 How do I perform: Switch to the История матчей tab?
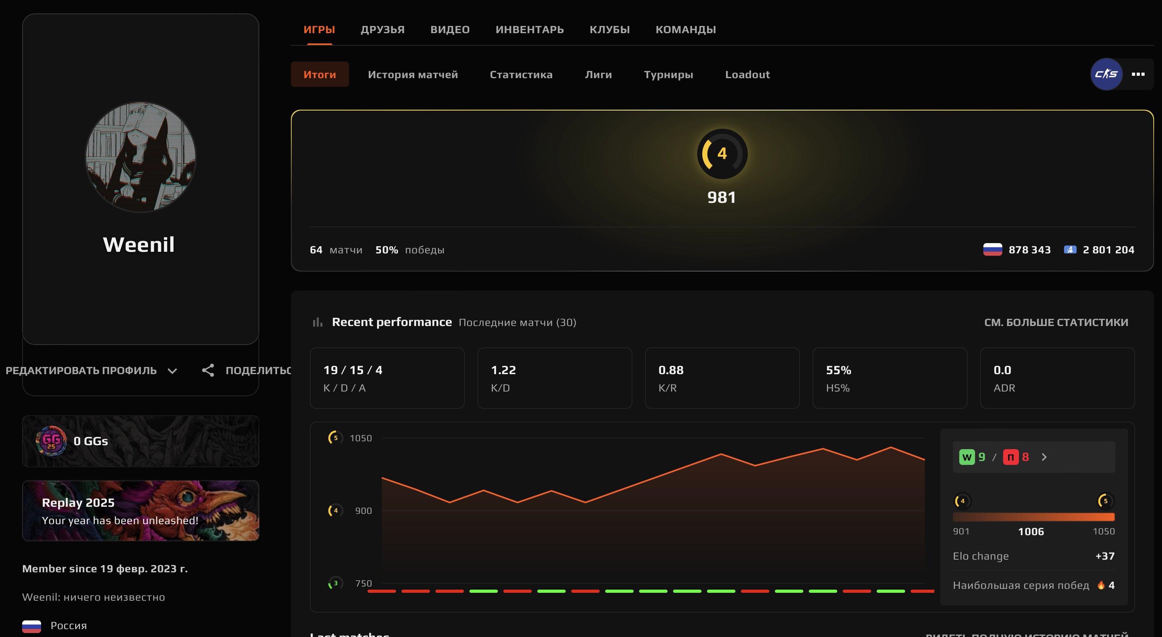coord(413,74)
